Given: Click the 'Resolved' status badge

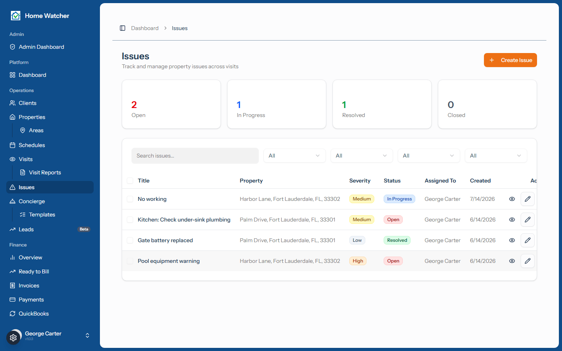Looking at the screenshot, I should (x=397, y=240).
